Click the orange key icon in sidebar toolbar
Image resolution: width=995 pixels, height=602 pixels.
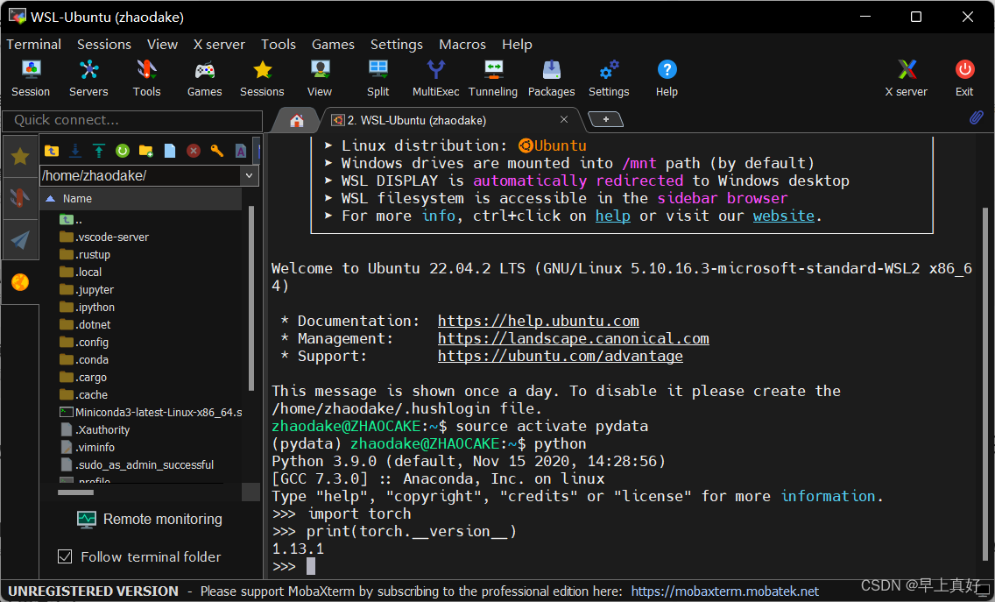217,151
